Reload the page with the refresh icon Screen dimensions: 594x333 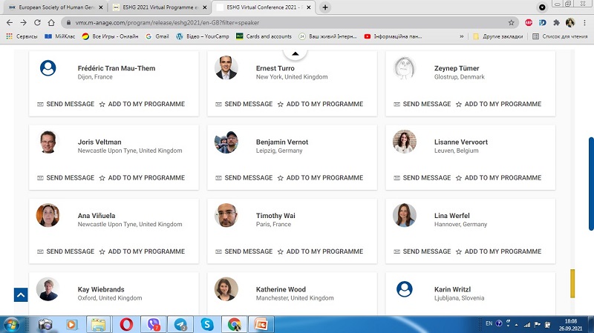[38, 23]
